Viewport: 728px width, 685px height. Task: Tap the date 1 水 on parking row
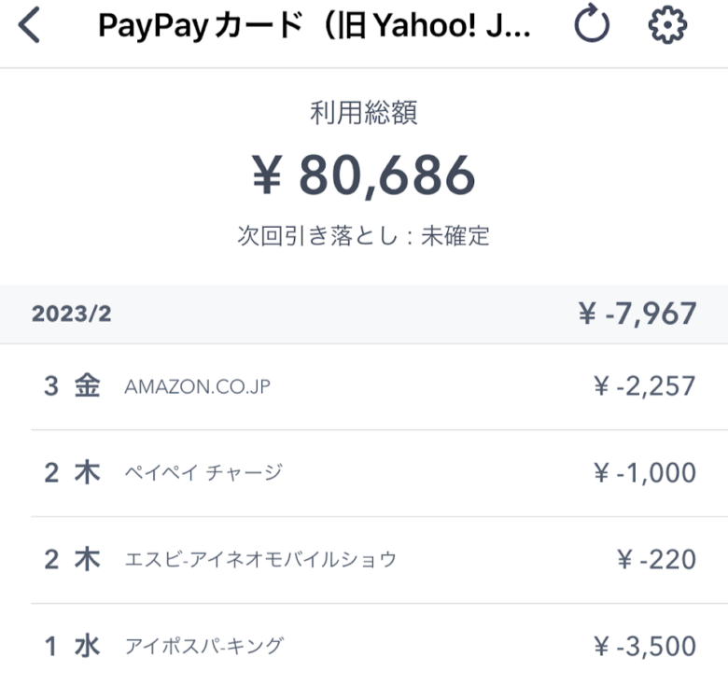click(72, 646)
